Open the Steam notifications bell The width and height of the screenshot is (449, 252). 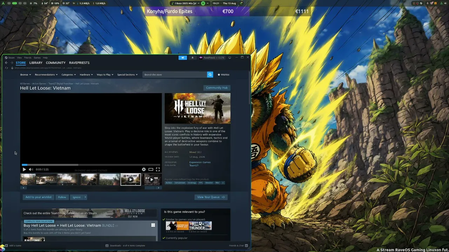[x=192, y=58]
